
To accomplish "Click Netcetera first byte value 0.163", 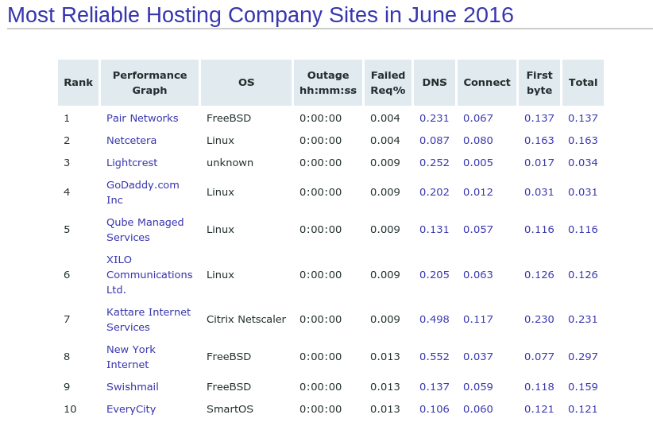I will [x=539, y=141].
